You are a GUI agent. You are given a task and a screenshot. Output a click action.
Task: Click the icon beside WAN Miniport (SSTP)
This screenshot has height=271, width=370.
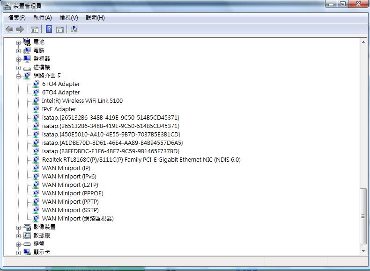click(x=36, y=210)
